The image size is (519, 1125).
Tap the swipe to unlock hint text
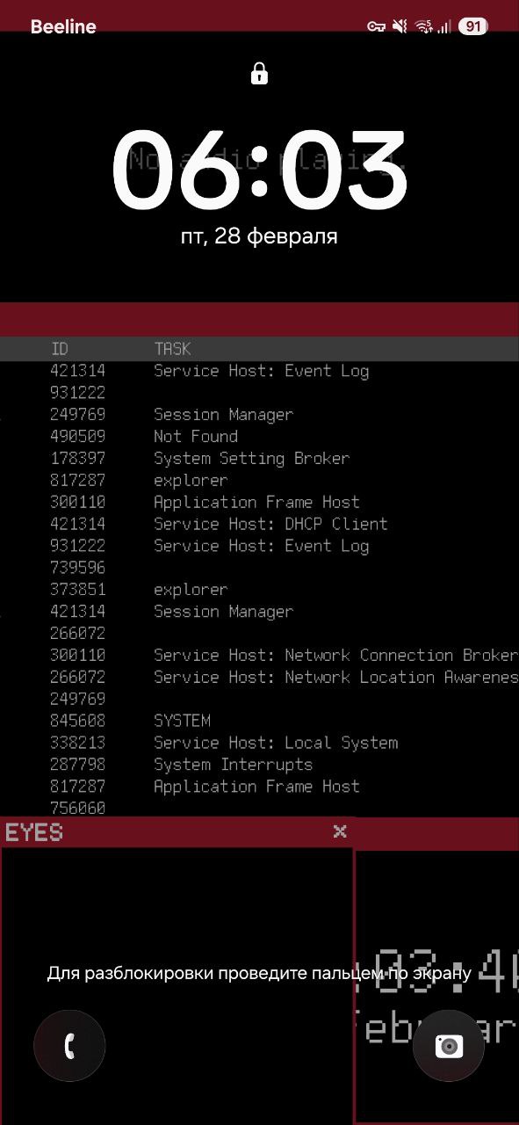pyautogui.click(x=259, y=973)
